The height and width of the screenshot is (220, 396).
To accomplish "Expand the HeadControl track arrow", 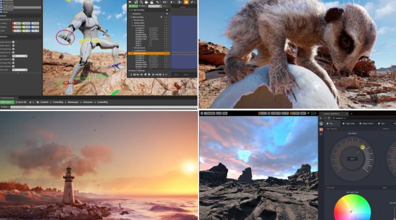I will (133, 23).
